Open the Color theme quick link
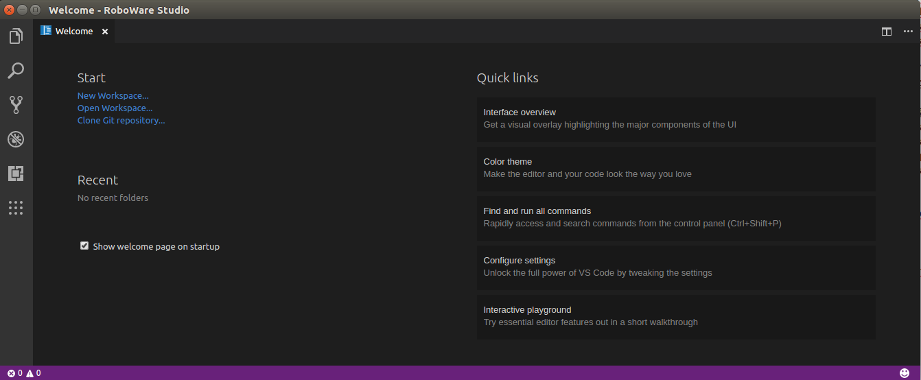 click(x=676, y=169)
